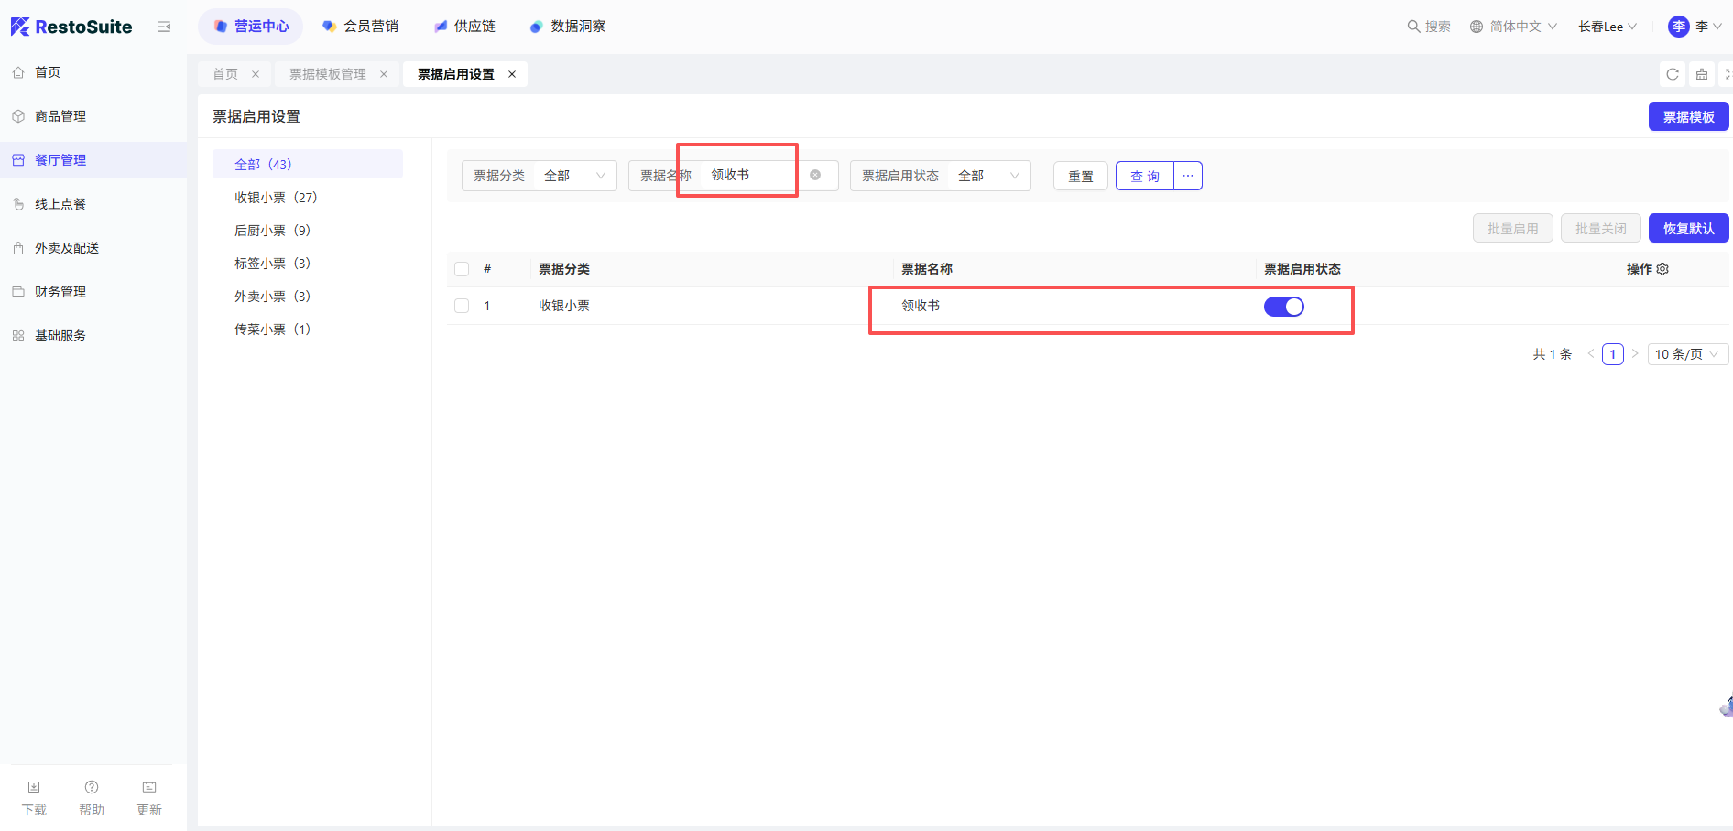Click the 恢复默认 button
Image resolution: width=1733 pixels, height=831 pixels.
[x=1688, y=229]
